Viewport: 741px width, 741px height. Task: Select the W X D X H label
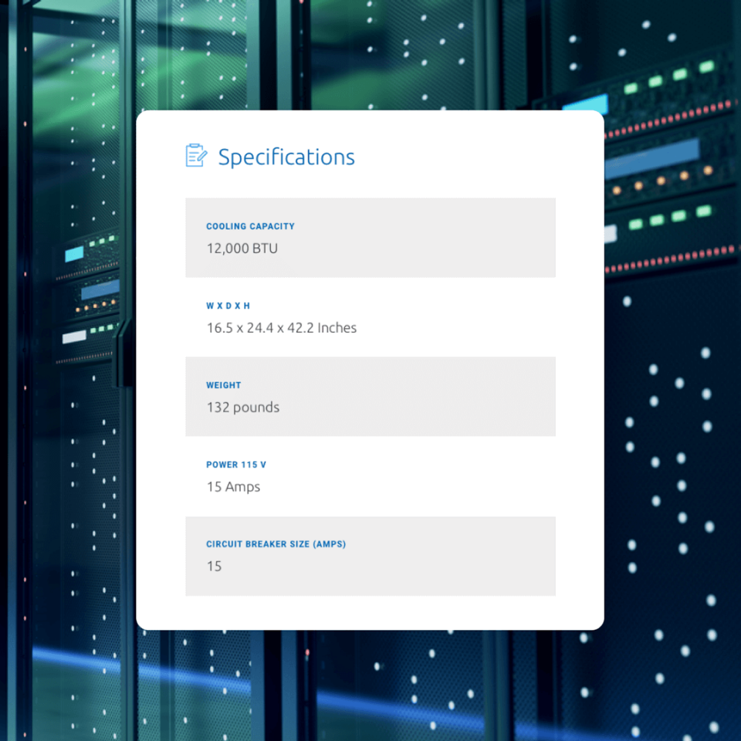(228, 306)
